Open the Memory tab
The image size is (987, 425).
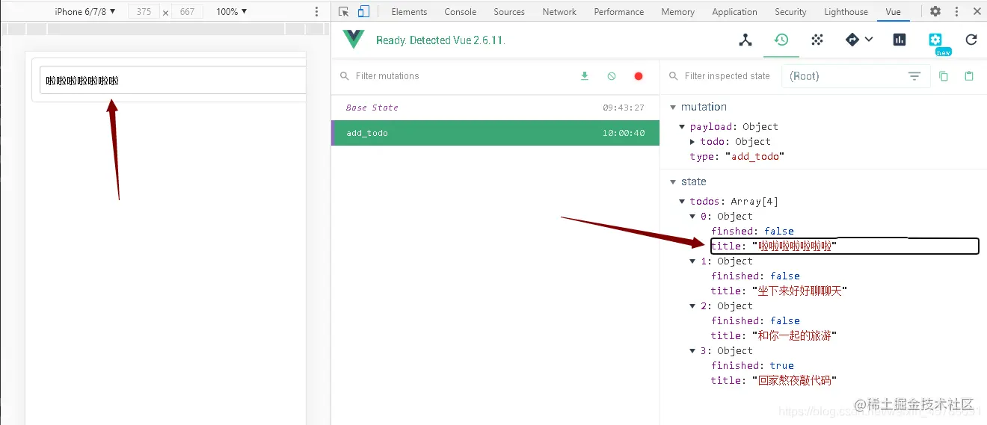click(678, 12)
